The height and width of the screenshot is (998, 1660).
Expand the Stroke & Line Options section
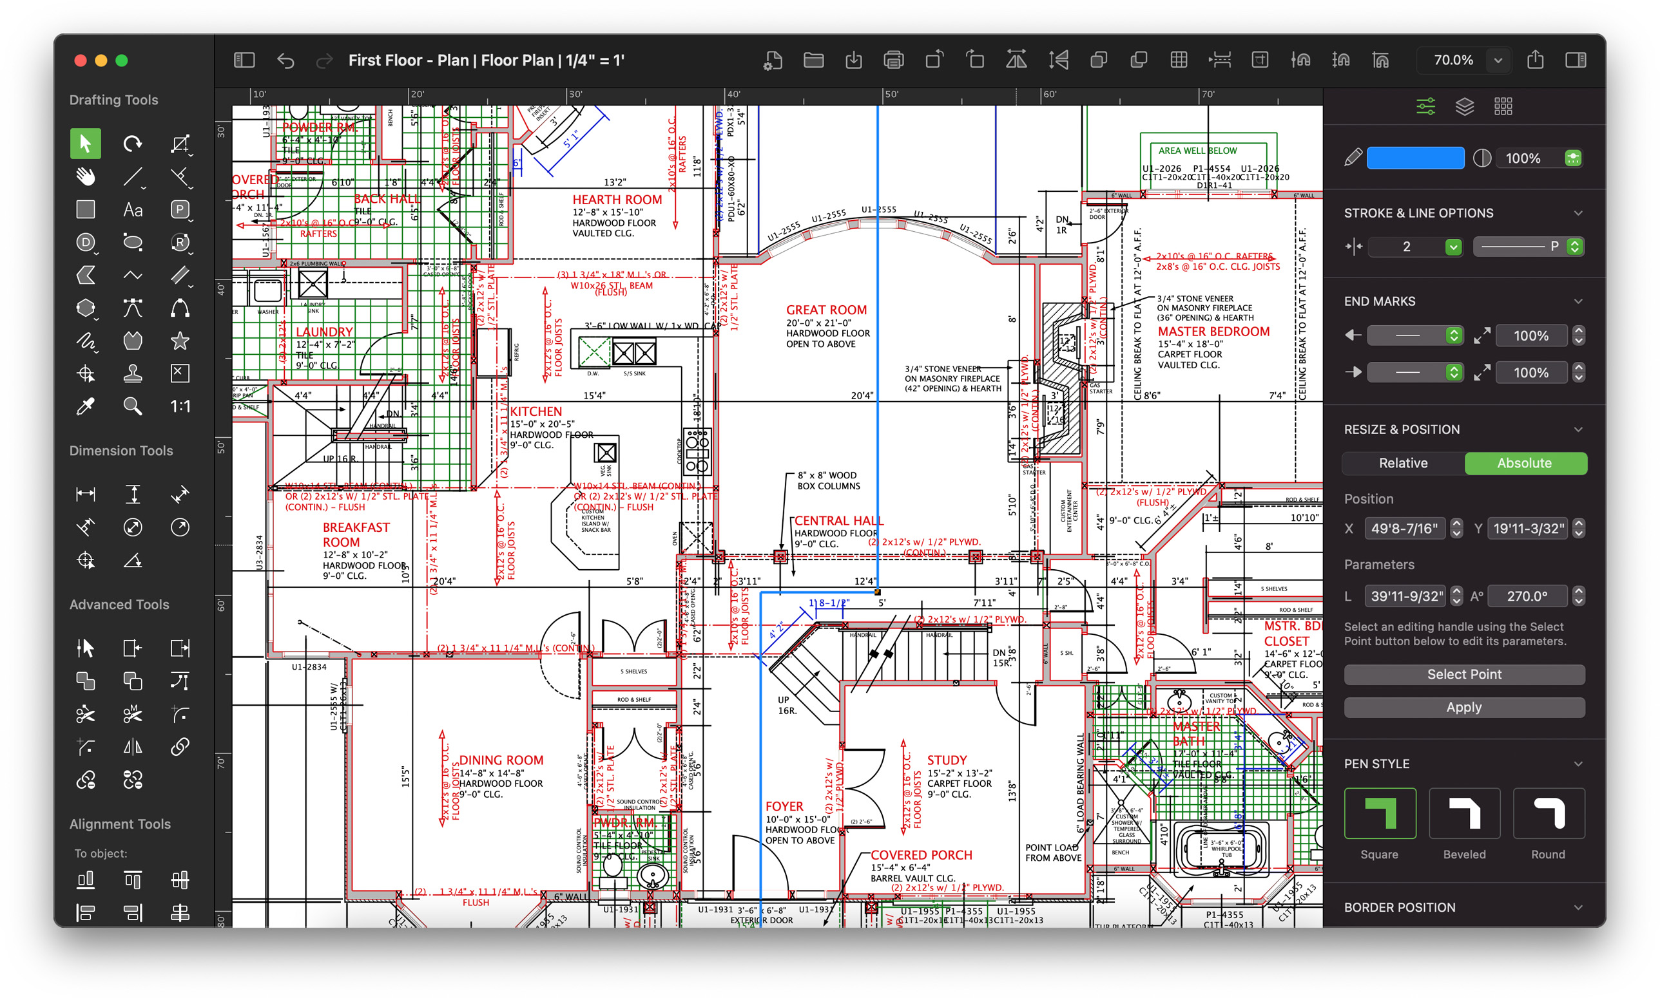[1583, 213]
